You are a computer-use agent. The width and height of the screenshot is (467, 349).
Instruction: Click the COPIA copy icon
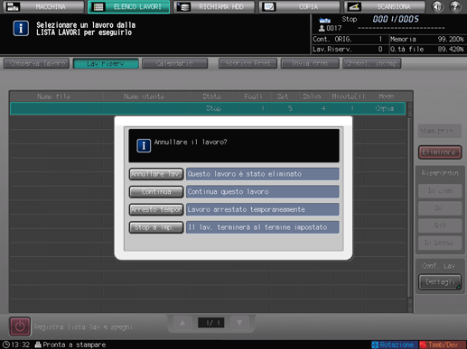click(268, 6)
